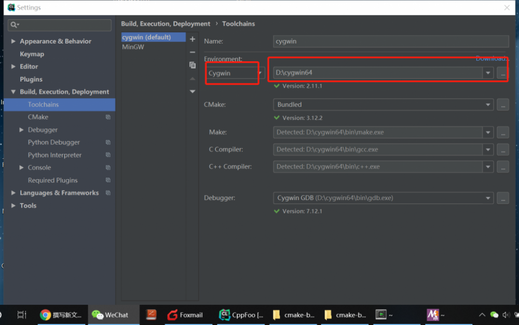Open the Environment type dropdown showing Cygwin

(234, 73)
